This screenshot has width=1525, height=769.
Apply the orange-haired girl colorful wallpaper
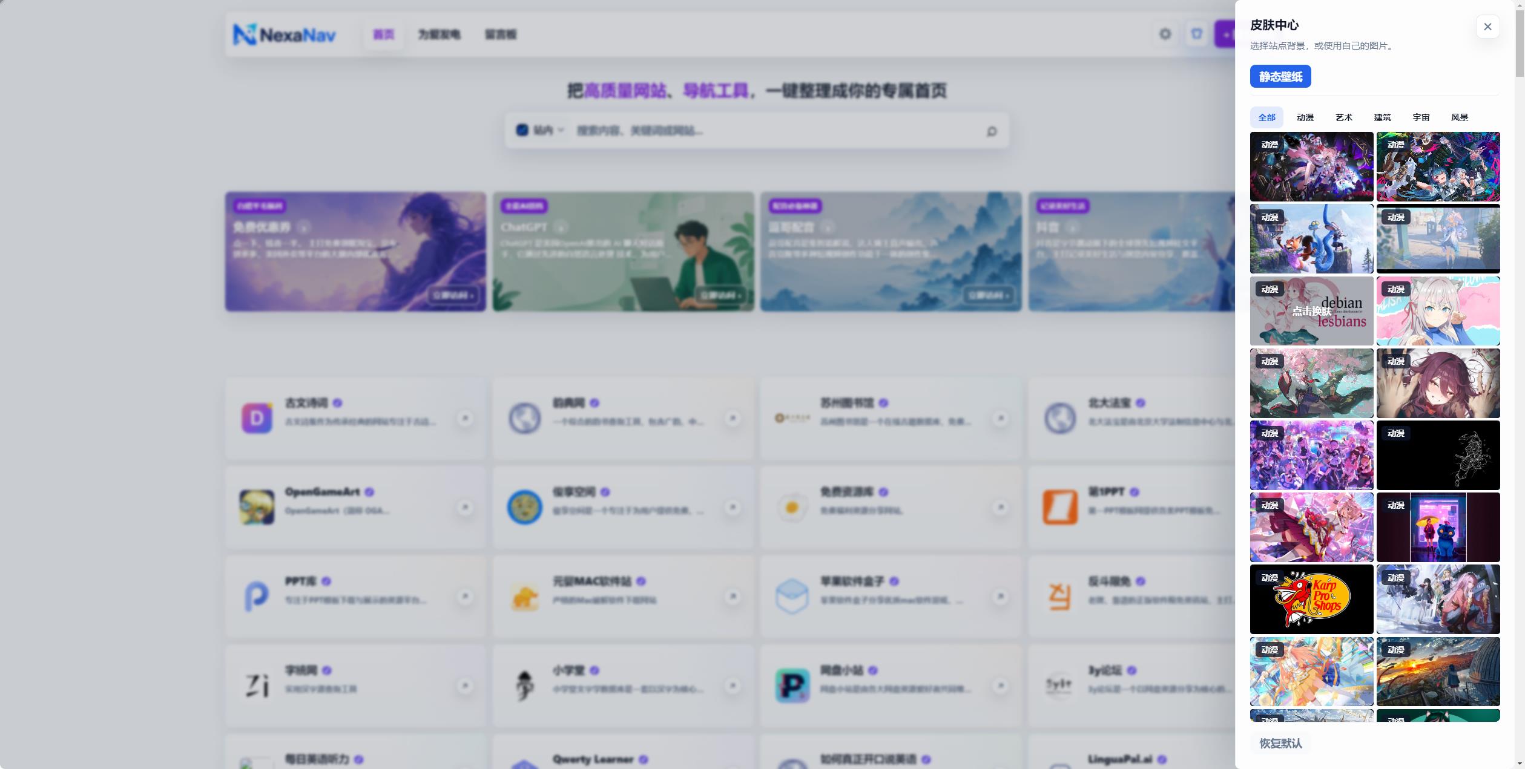[x=1312, y=672]
